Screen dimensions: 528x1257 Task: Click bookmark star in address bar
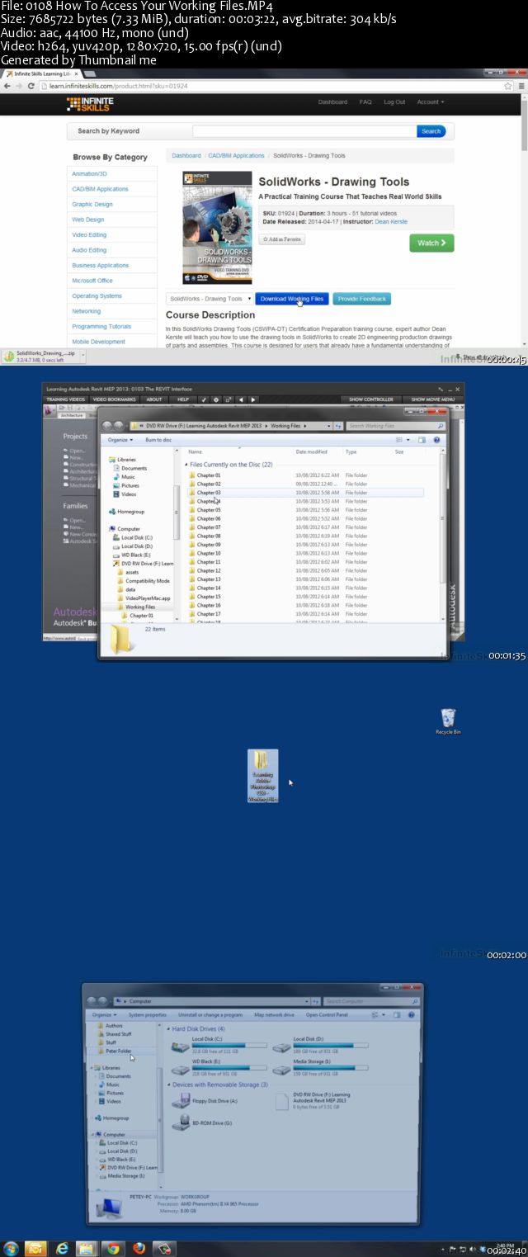(x=508, y=86)
